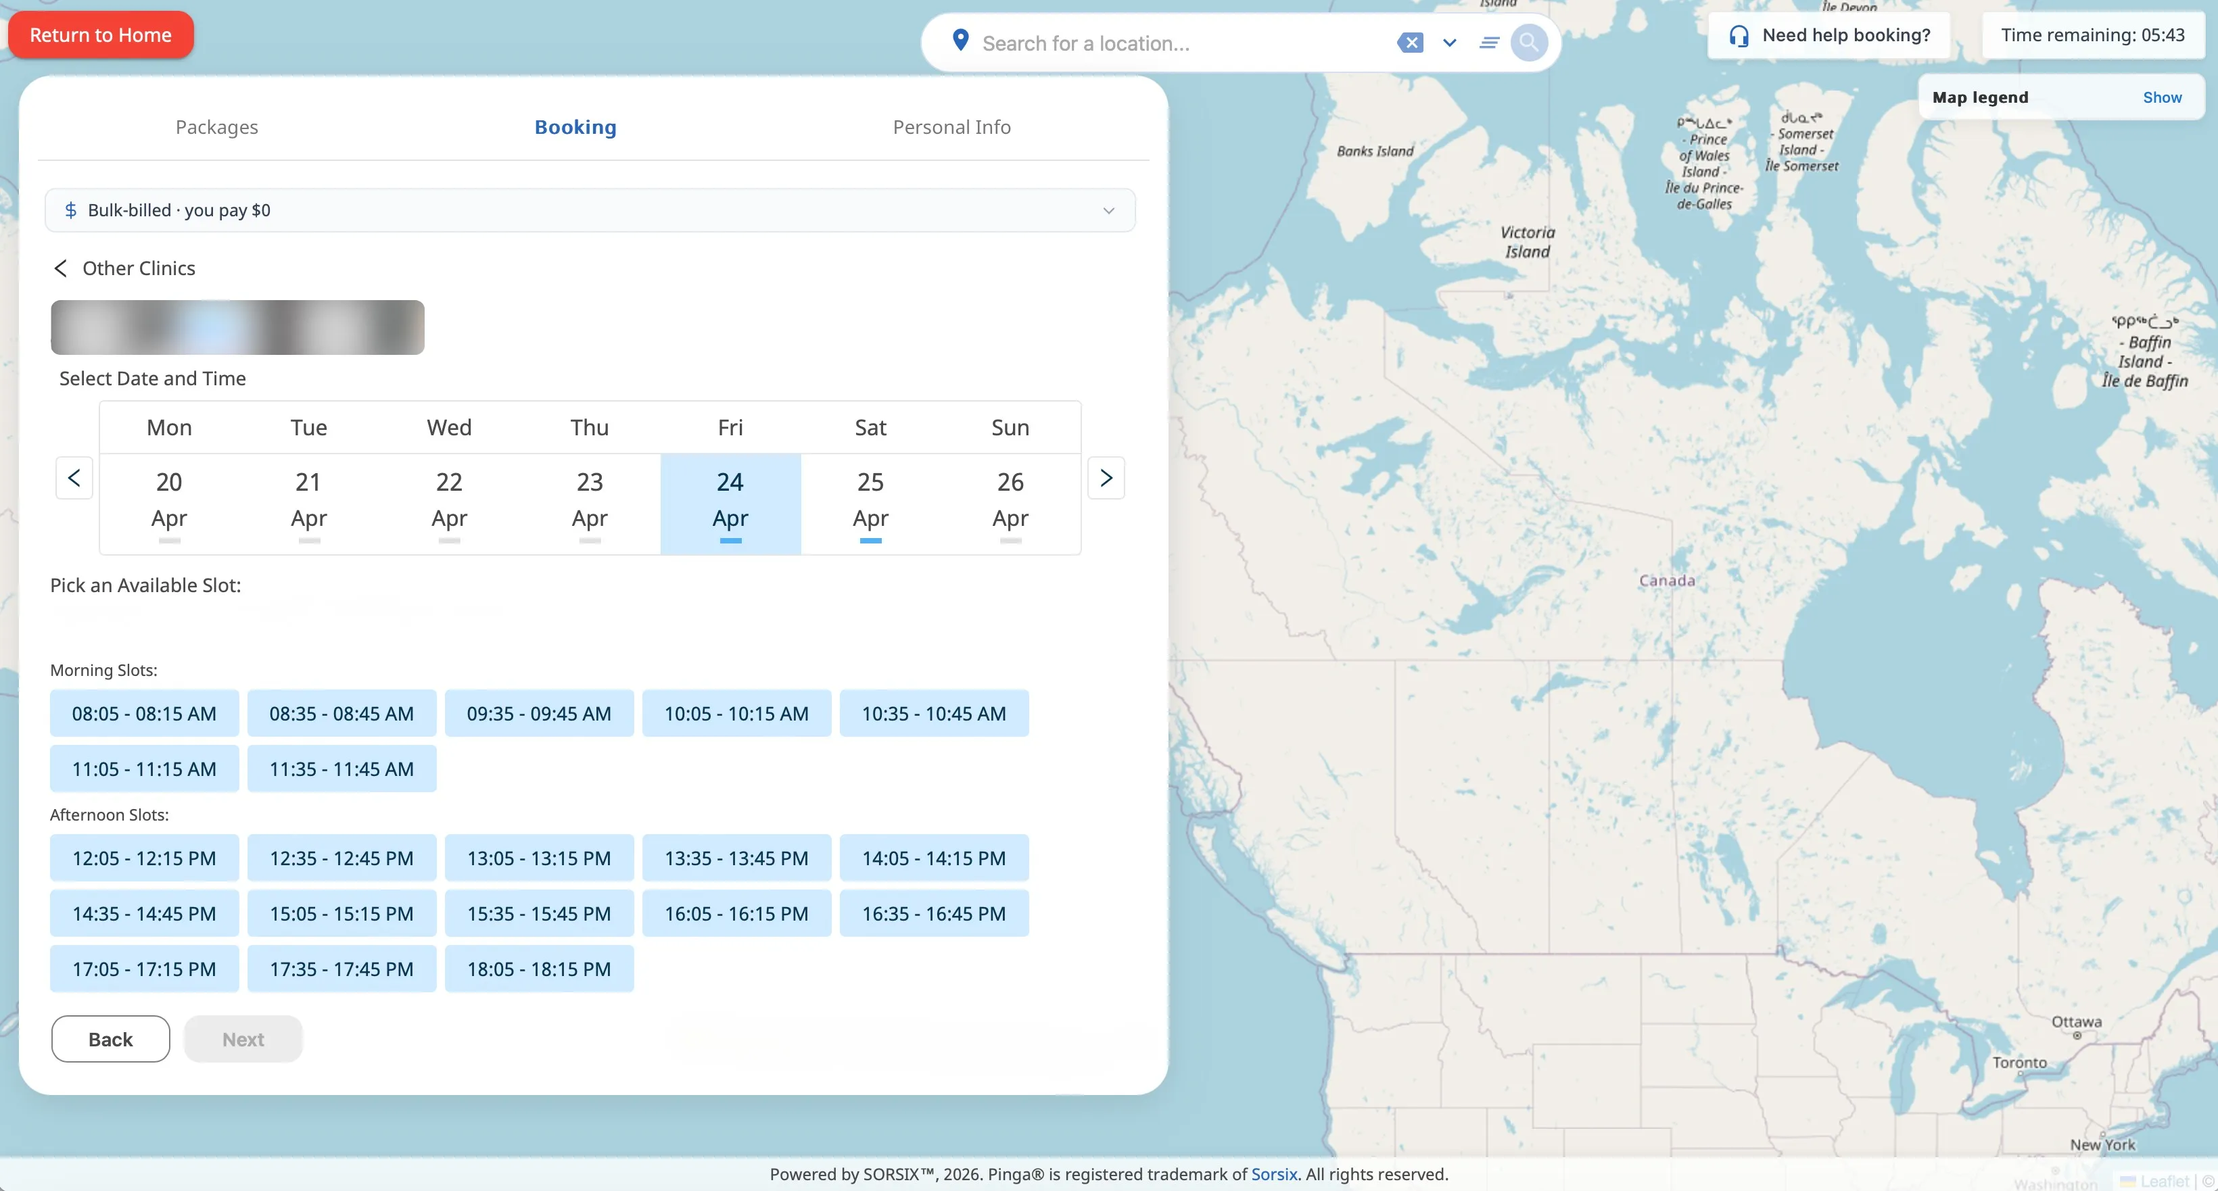The image size is (2218, 1191).
Task: Click Return to Home button
Action: (x=101, y=35)
